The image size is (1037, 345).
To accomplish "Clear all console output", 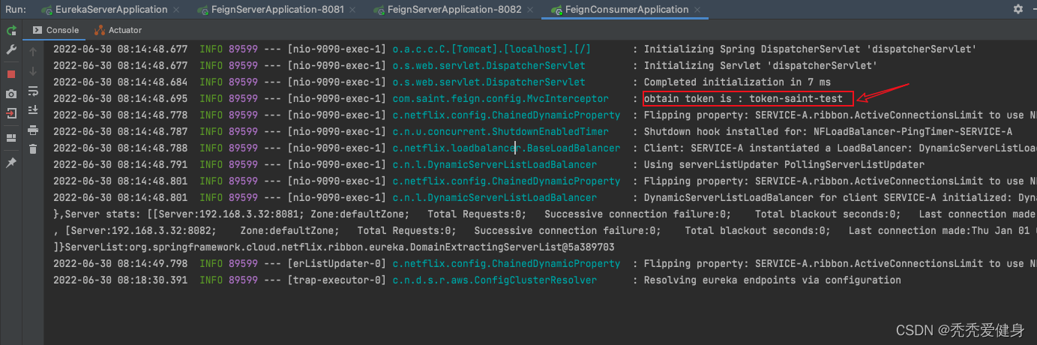I will (33, 149).
